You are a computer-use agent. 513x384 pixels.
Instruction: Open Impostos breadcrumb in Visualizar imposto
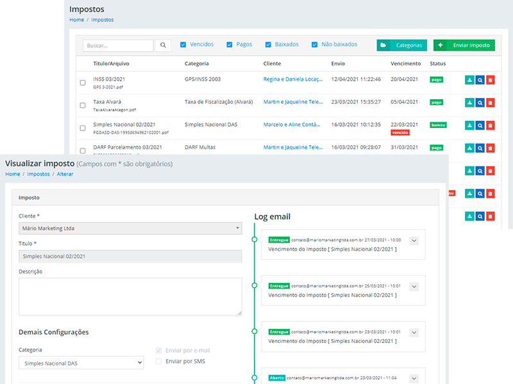pos(38,174)
